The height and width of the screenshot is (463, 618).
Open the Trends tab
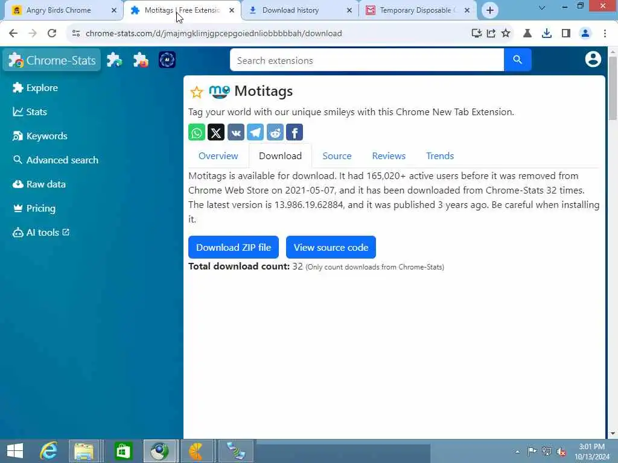pos(440,156)
